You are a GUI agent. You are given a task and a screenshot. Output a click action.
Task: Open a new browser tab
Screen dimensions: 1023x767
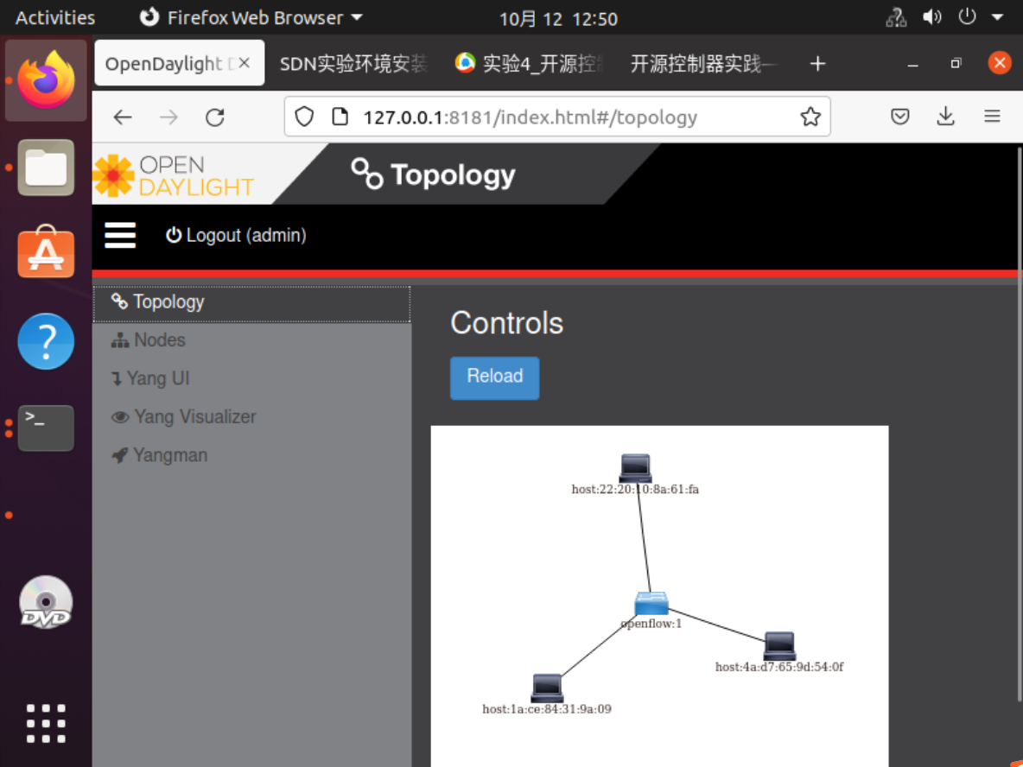pyautogui.click(x=817, y=63)
